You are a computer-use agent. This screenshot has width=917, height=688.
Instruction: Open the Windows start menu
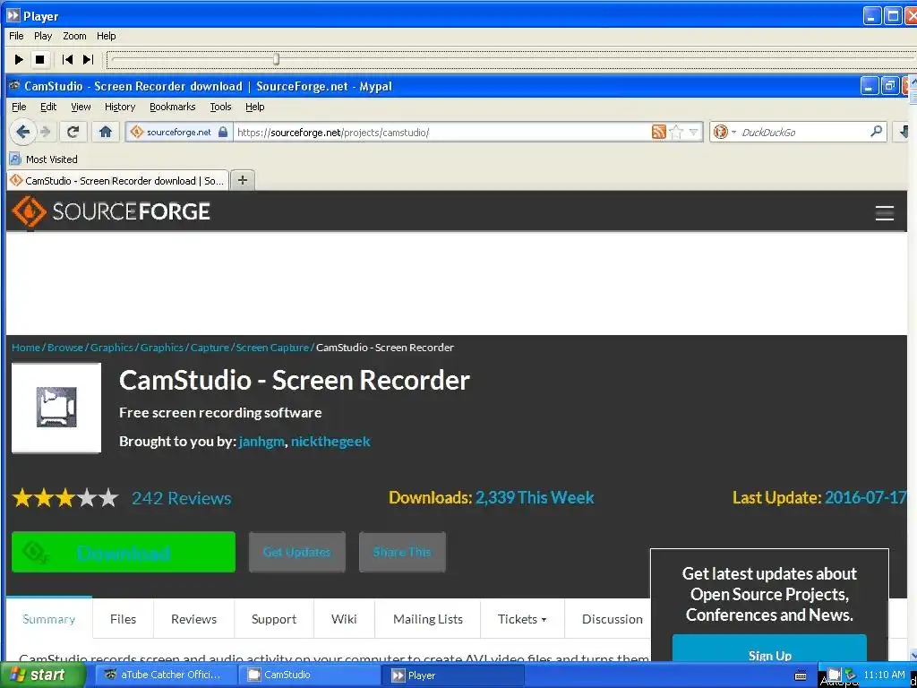point(43,675)
